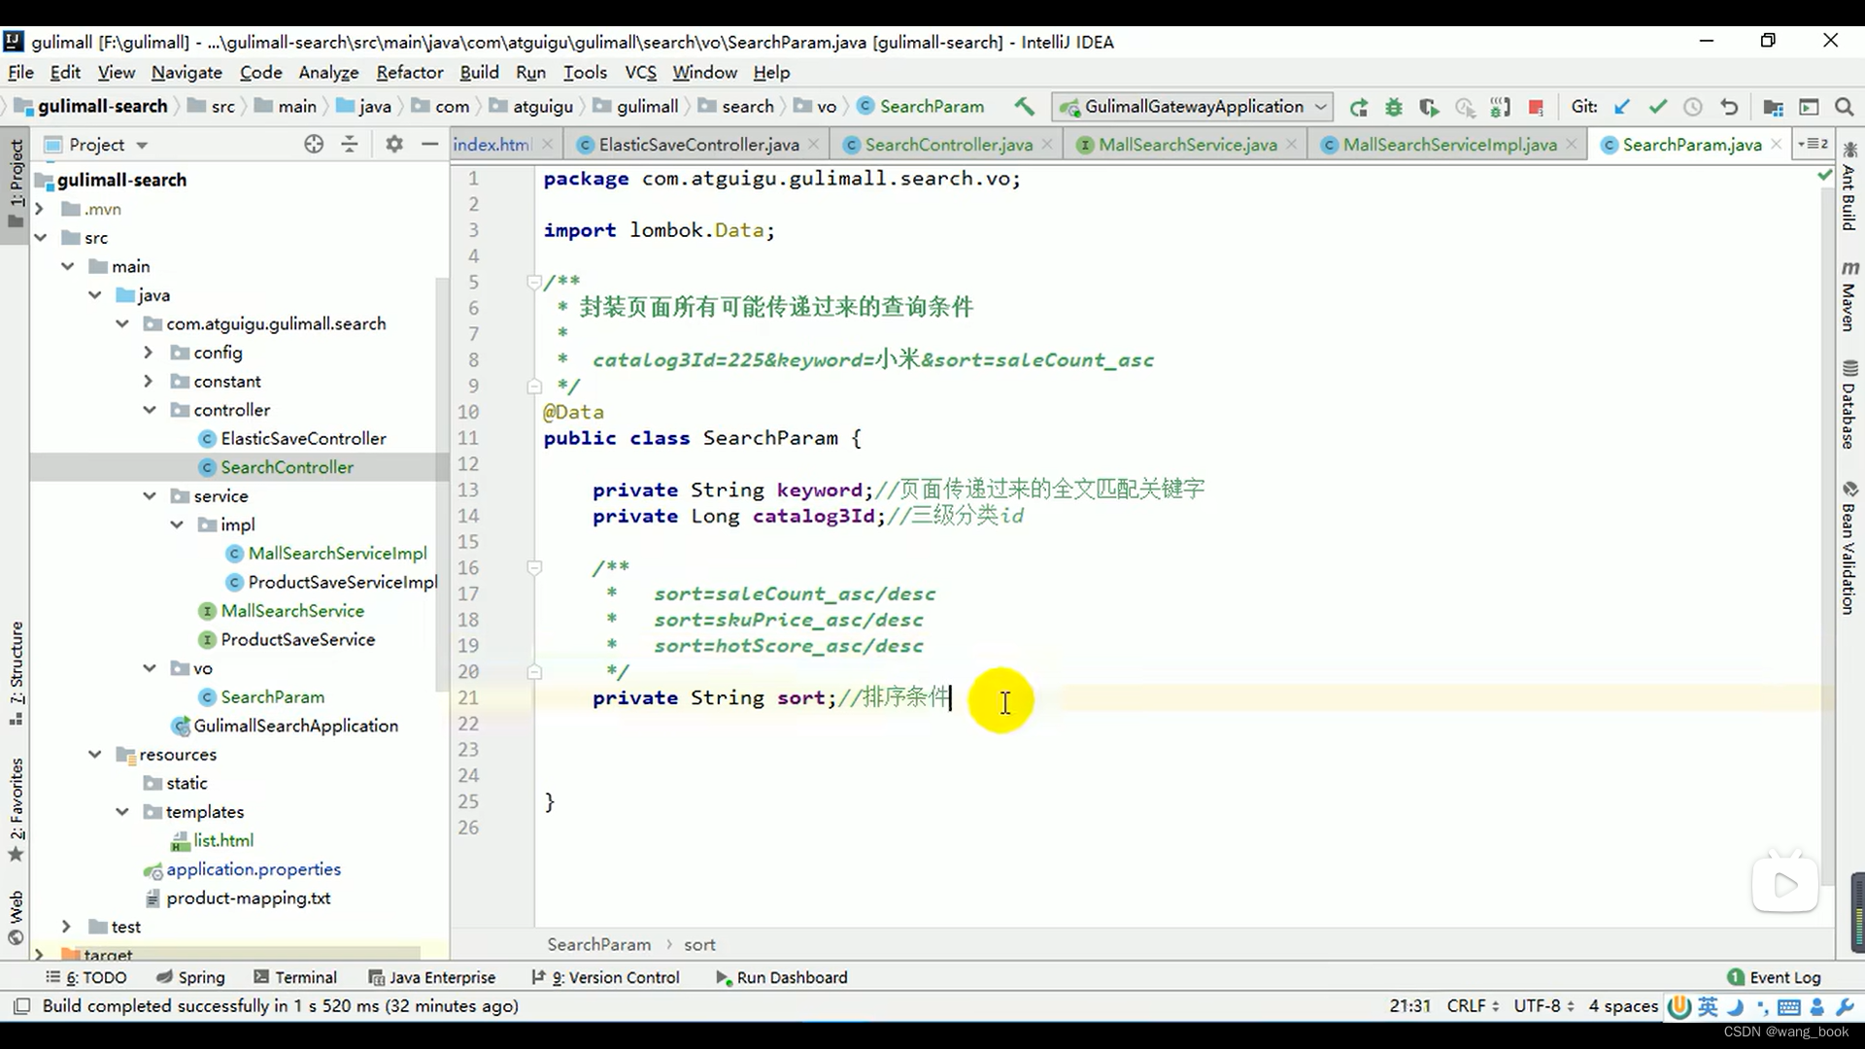Open Project Structure icon in toolbar
The width and height of the screenshot is (1865, 1049).
[x=1773, y=107]
